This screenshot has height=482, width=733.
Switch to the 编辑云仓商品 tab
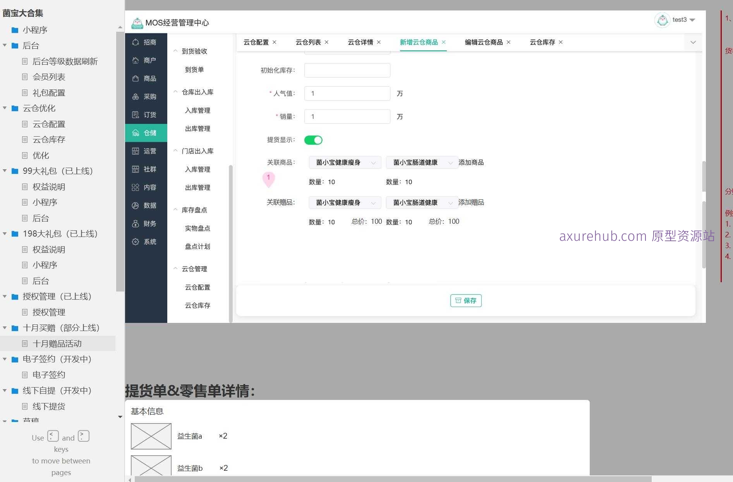[x=483, y=42]
